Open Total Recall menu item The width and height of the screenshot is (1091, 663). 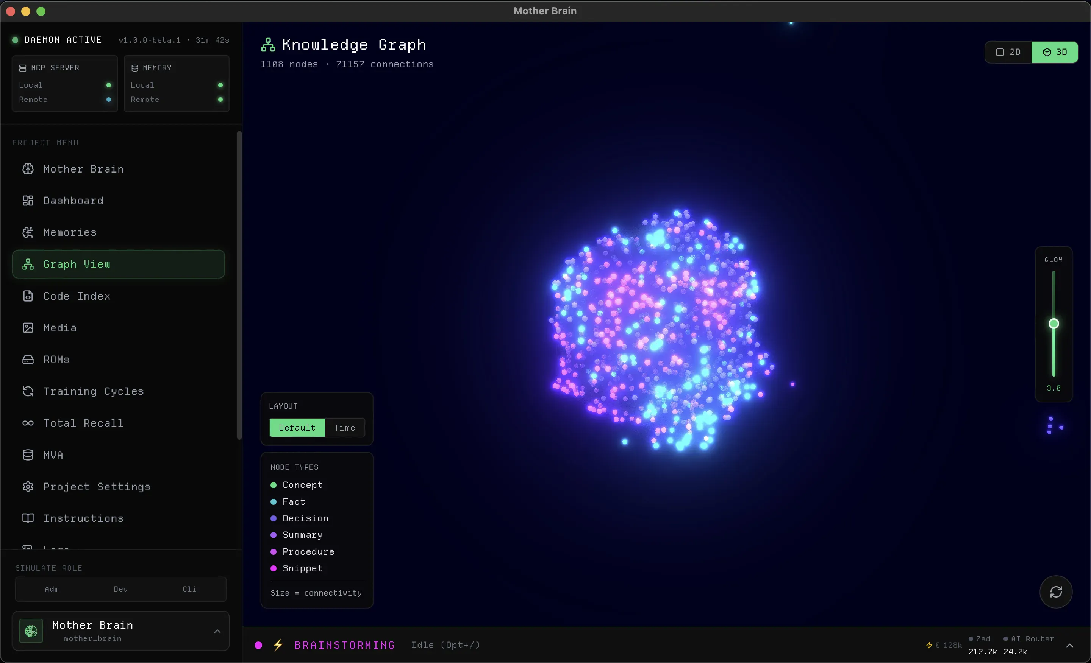[118, 423]
